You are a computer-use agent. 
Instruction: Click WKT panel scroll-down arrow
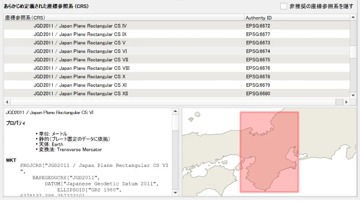pyautogui.click(x=175, y=193)
